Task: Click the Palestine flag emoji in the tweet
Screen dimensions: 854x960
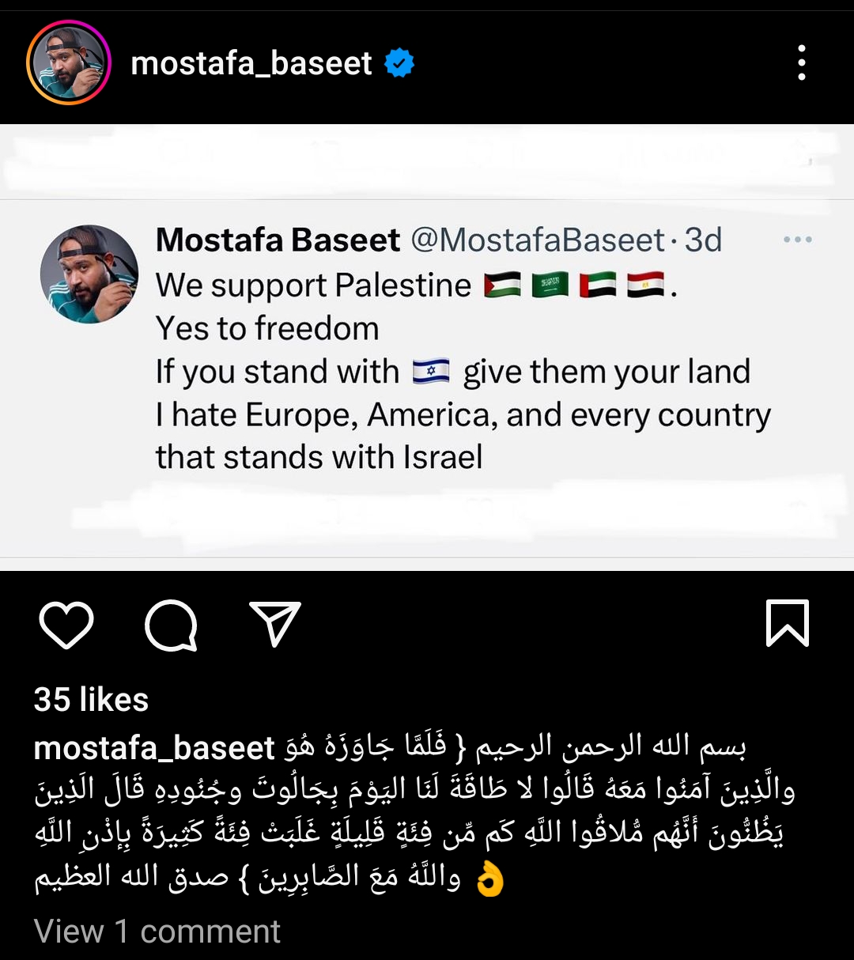Action: coord(502,285)
